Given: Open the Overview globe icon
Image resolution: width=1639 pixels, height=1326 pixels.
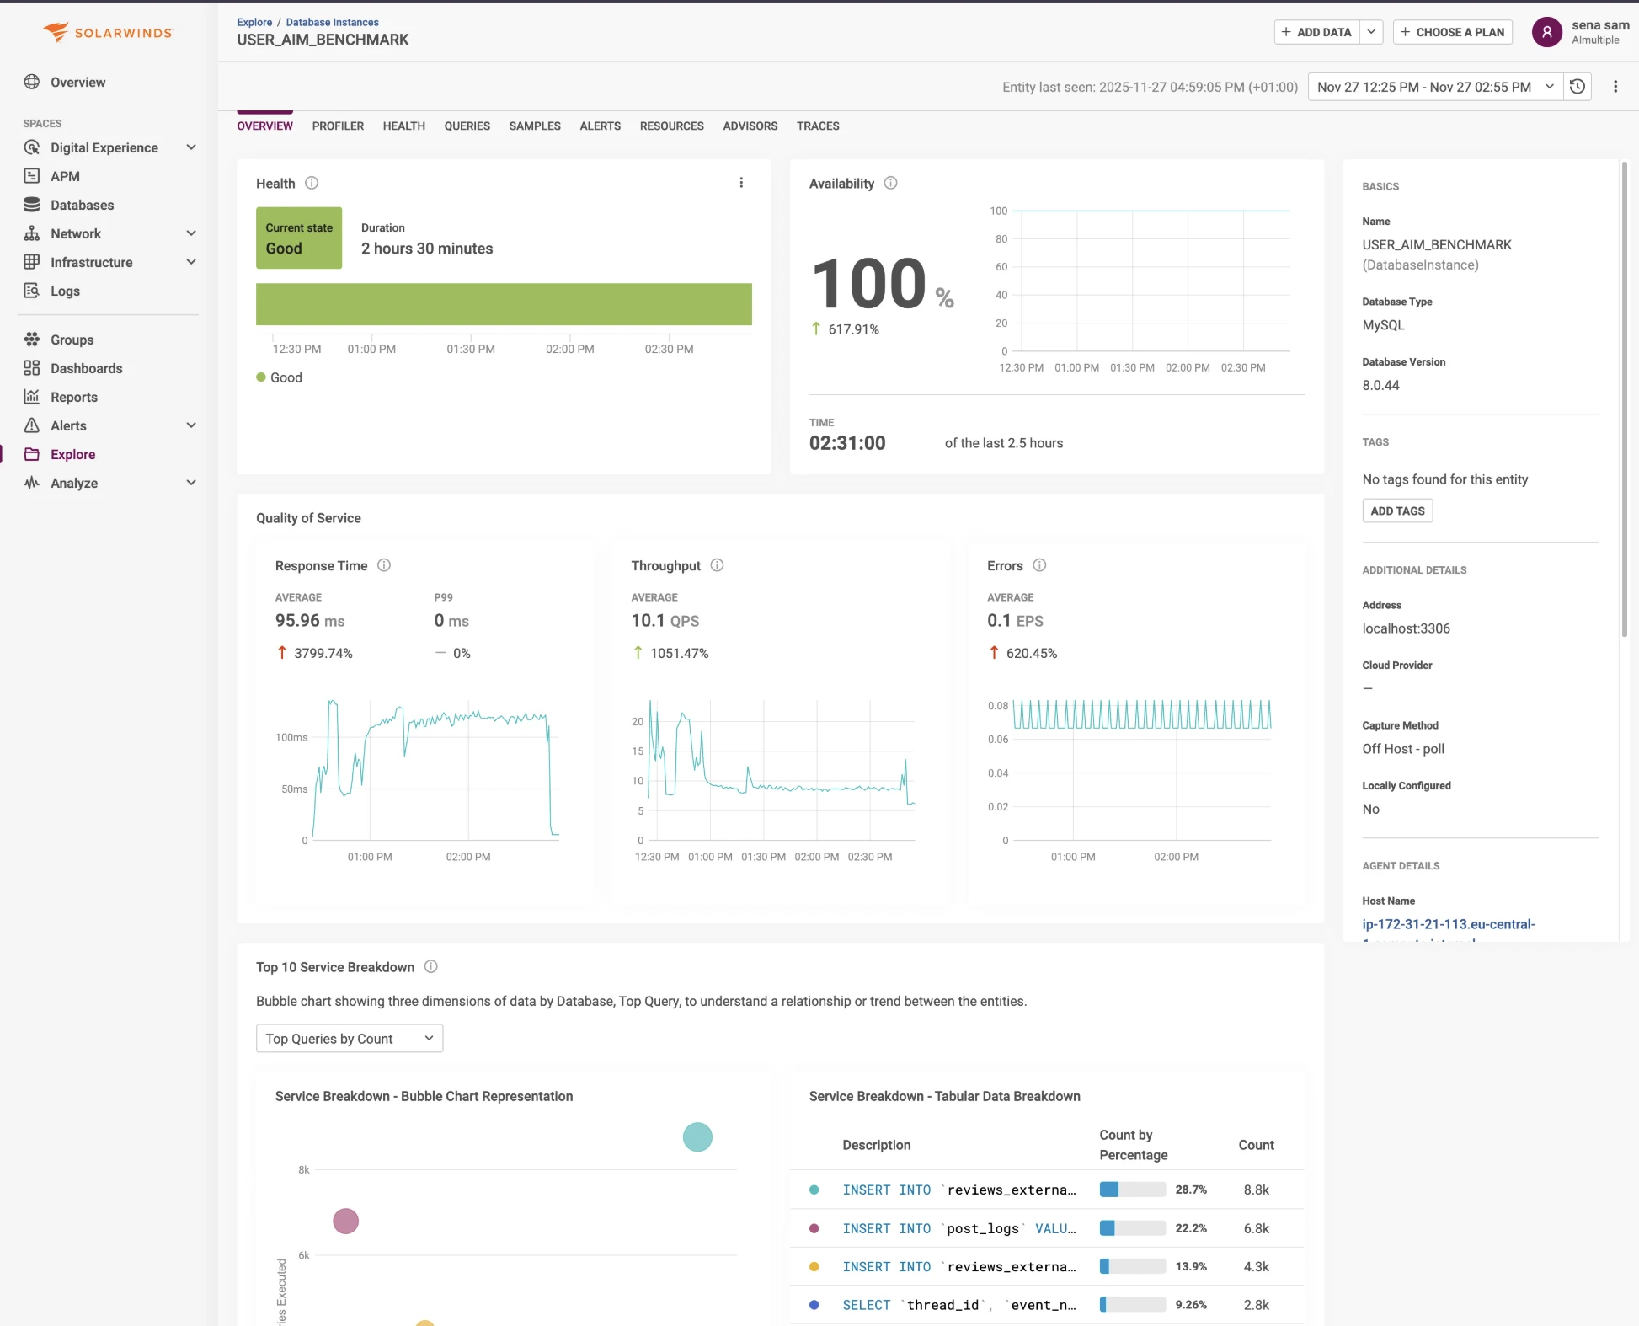Looking at the screenshot, I should (32, 82).
